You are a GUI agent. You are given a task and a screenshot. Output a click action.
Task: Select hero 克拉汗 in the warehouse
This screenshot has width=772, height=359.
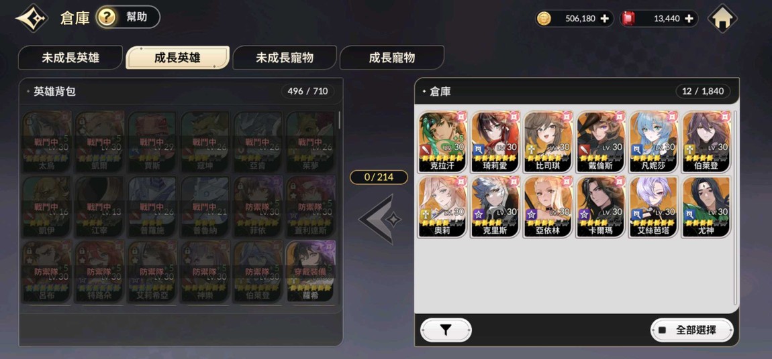(x=442, y=142)
